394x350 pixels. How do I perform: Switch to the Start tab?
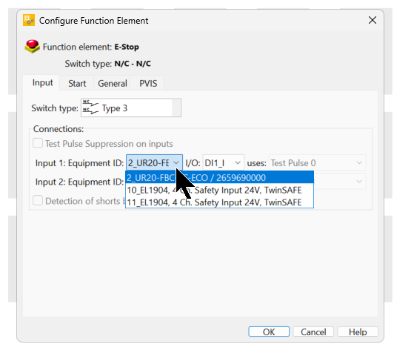77,83
